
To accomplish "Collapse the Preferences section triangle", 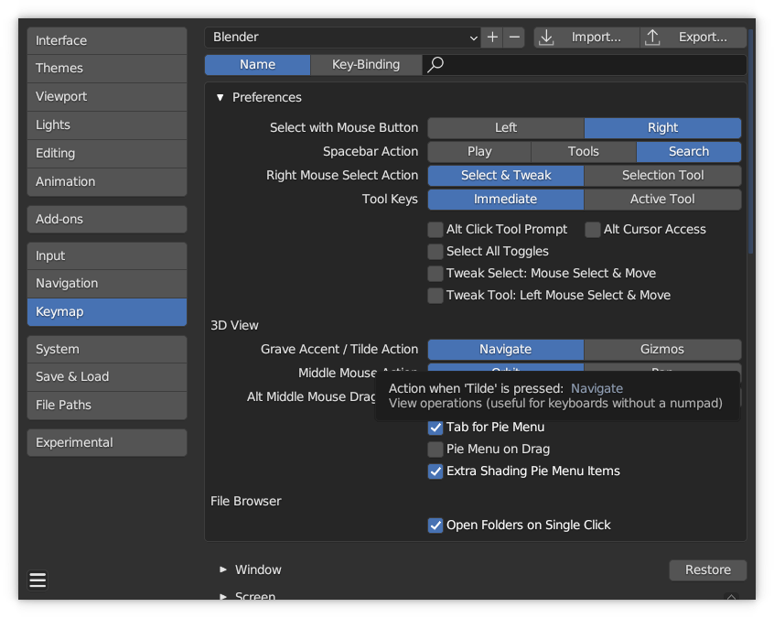I will tap(220, 97).
